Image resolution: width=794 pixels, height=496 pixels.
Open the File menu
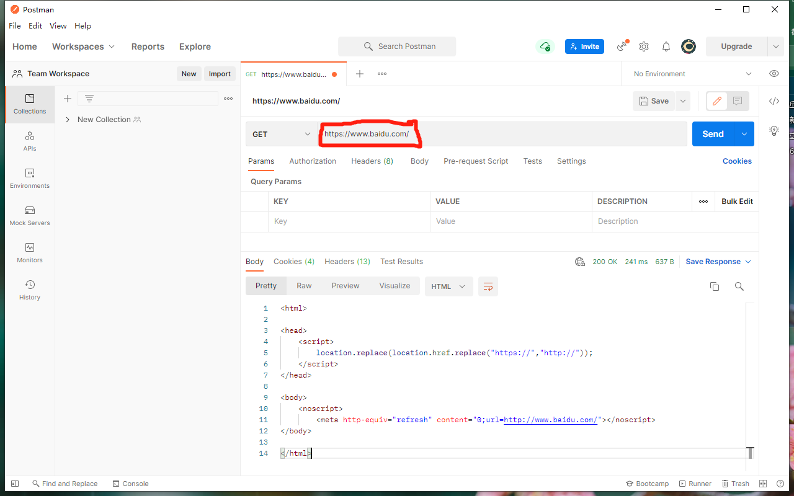[15, 26]
